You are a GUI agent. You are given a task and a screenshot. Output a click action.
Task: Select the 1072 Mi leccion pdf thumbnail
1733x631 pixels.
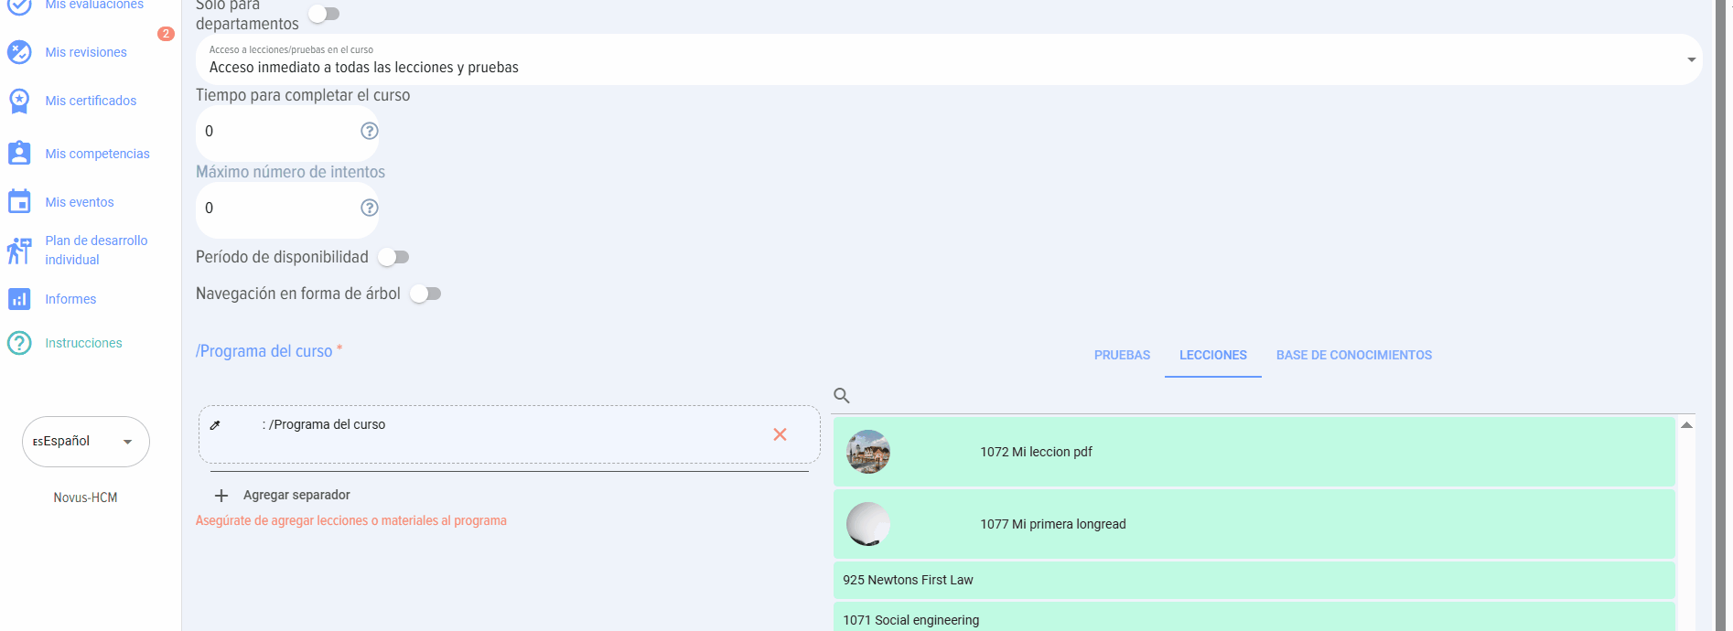click(868, 452)
